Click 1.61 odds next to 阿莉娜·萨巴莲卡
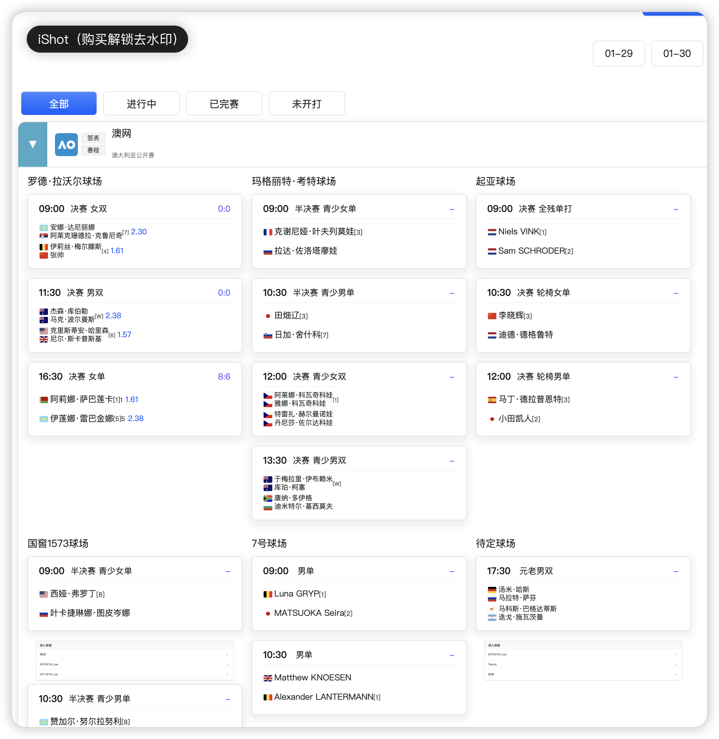The image size is (719, 739). [x=131, y=399]
